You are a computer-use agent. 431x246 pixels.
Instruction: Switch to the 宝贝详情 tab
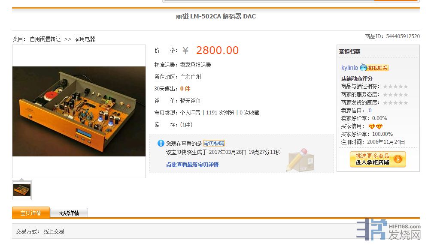pyautogui.click(x=31, y=213)
